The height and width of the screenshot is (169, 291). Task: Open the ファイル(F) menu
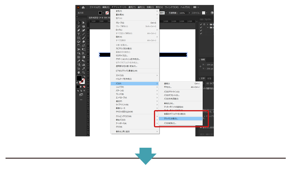(x=95, y=7)
